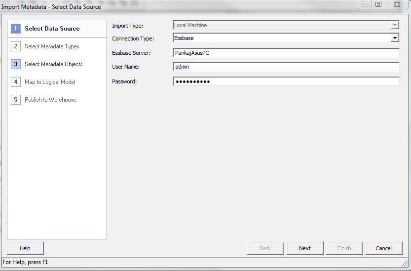This screenshot has height=271, width=411.
Task: Click the step 3 number icon
Action: coord(16,64)
